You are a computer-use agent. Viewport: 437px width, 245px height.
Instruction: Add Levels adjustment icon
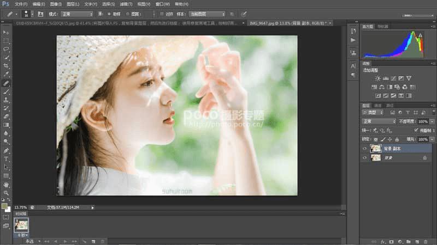386,78
